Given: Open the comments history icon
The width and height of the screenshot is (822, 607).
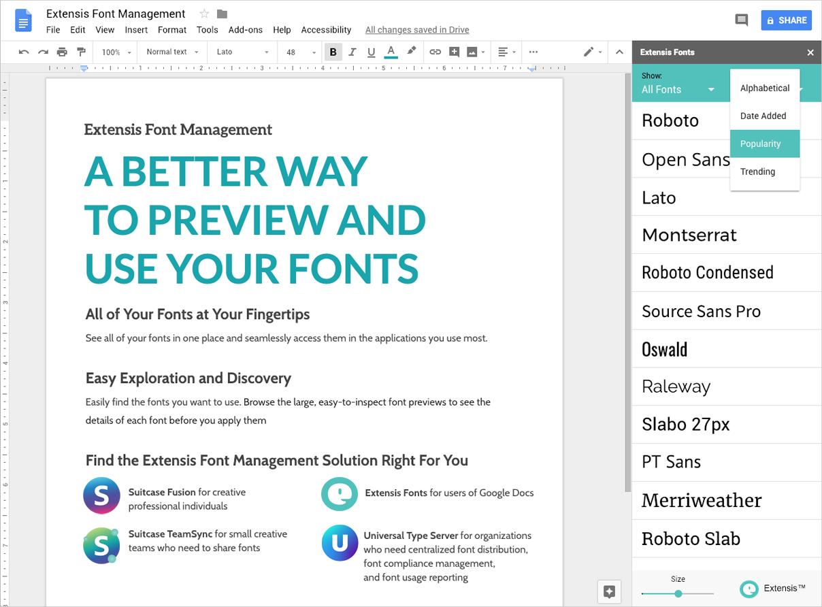Looking at the screenshot, I should tap(742, 20).
